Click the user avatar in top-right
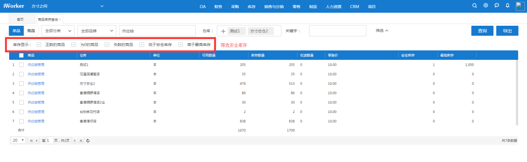 [x=520, y=6]
